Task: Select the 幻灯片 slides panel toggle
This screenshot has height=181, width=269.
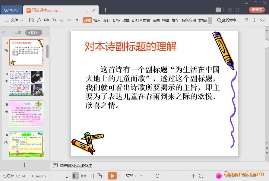Action: coord(33,33)
